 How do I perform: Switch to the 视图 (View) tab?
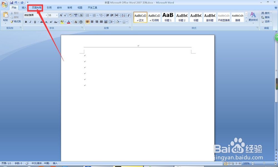click(x=80, y=7)
